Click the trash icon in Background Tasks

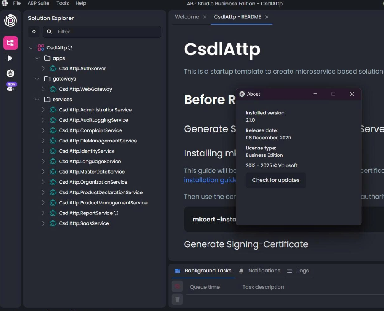177,299
